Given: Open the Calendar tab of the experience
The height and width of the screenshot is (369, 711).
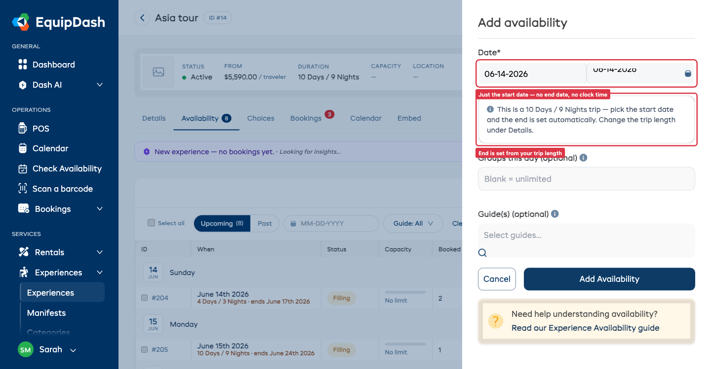Looking at the screenshot, I should 366,118.
